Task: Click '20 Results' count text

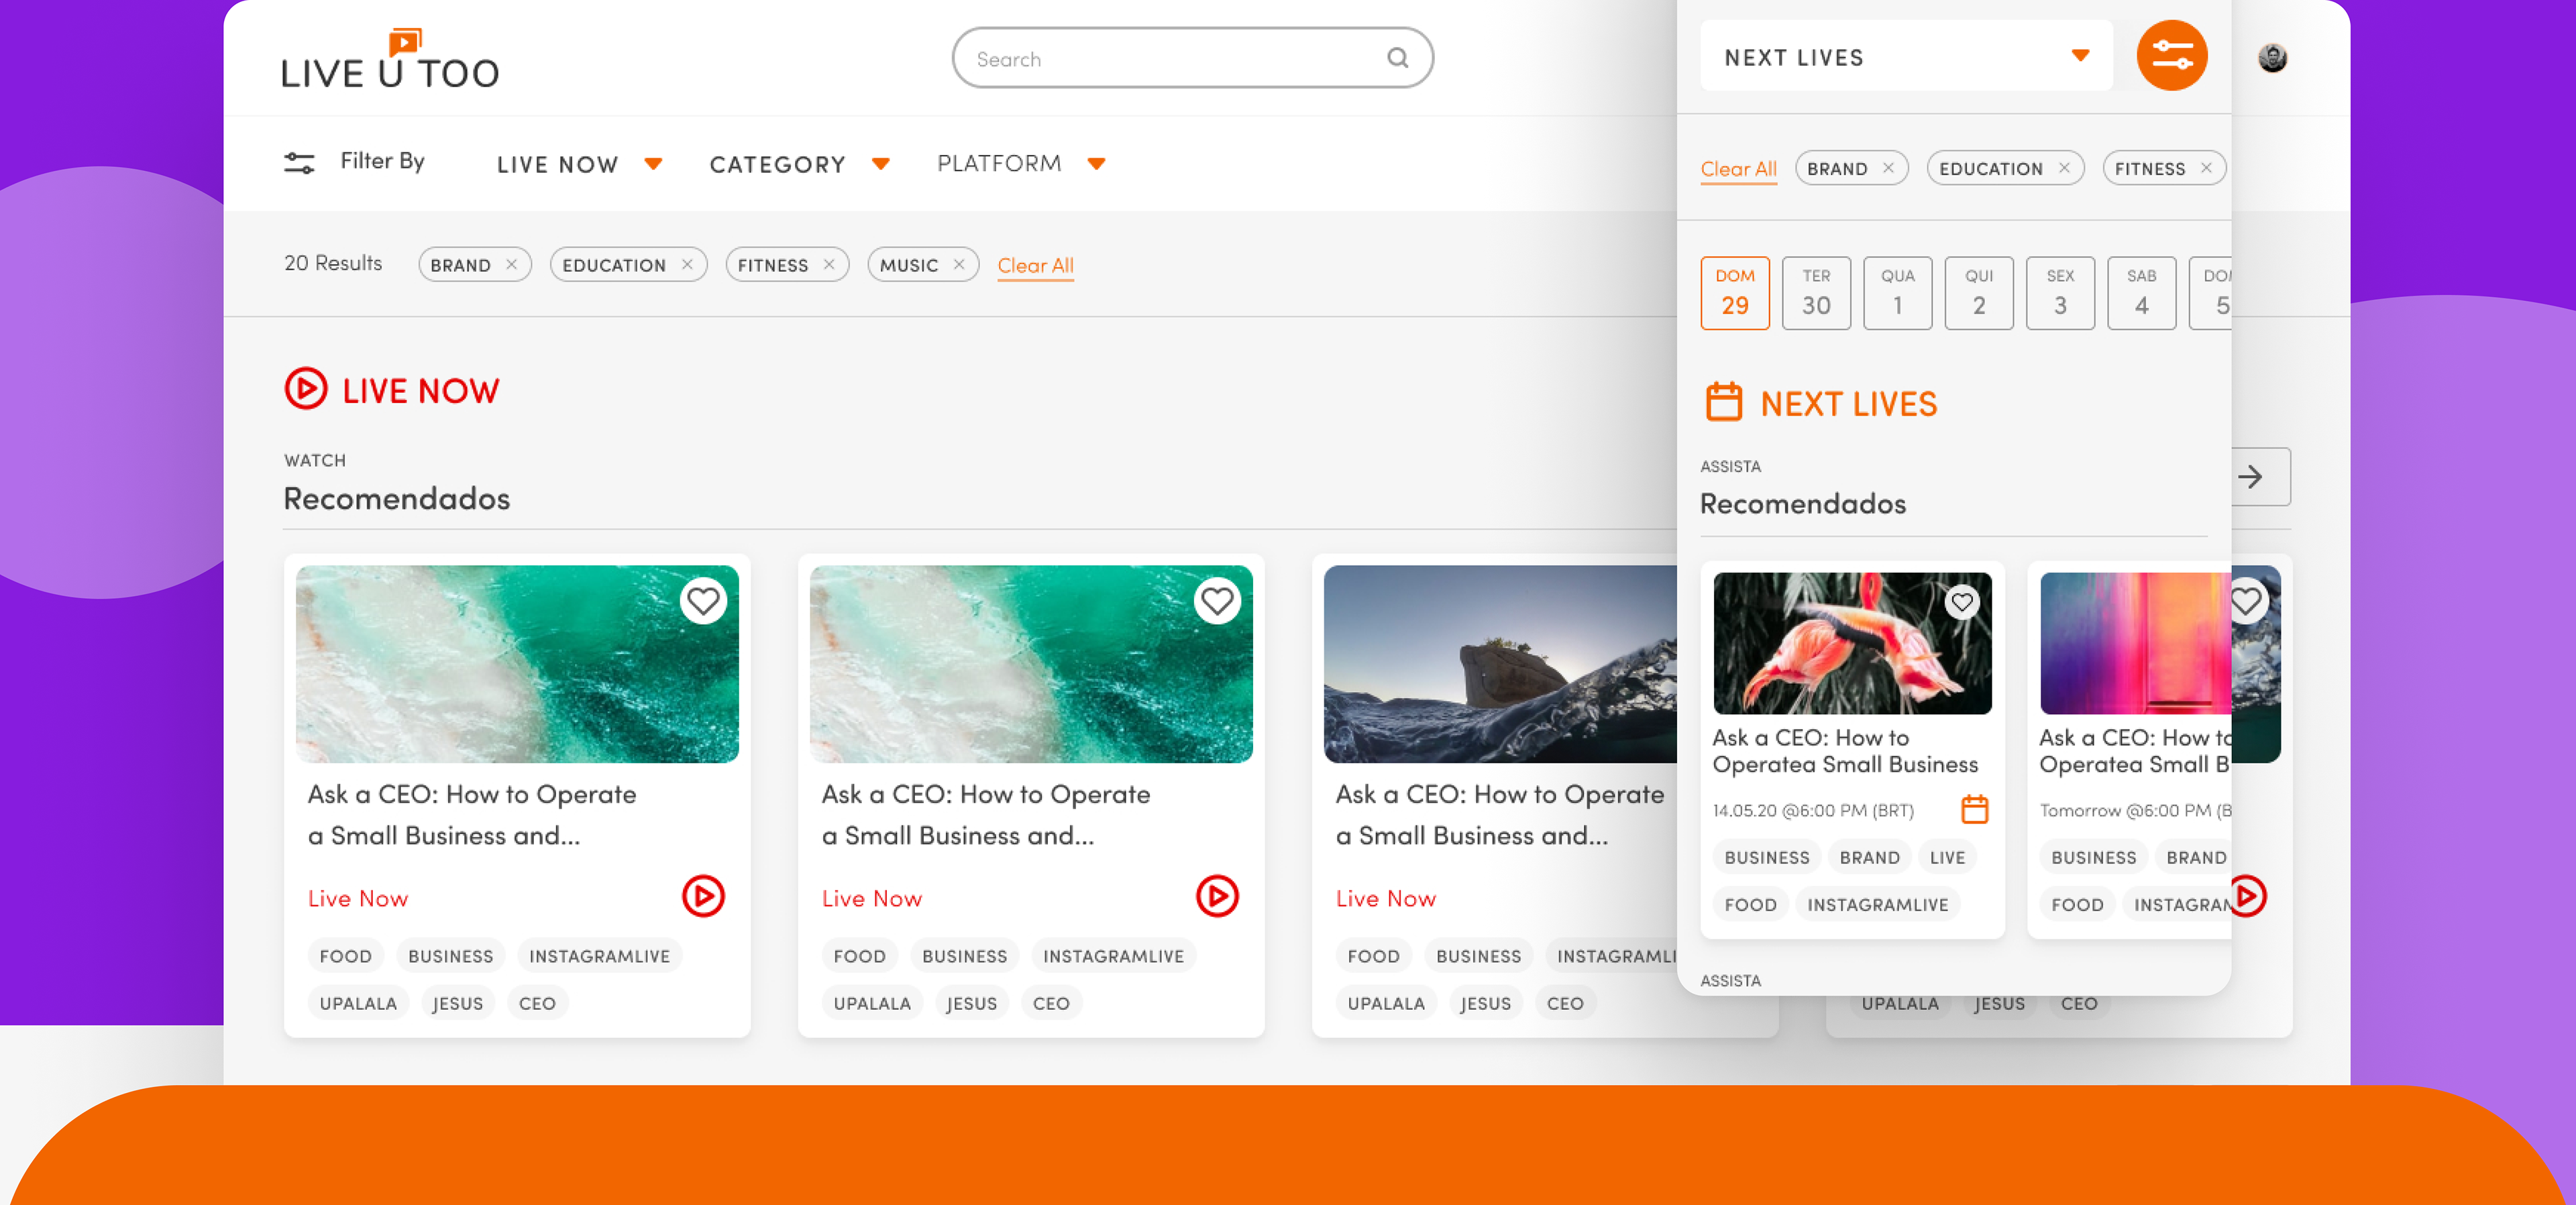Action: (333, 263)
